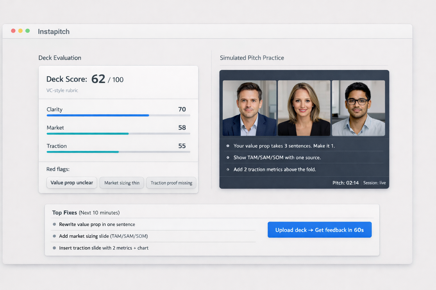This screenshot has height=290, width=436.
Task: Select the female investor thumbnail
Action: point(304,108)
